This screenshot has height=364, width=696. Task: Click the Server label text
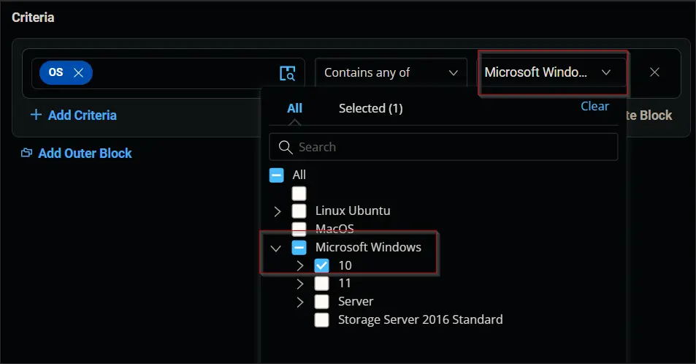point(356,301)
